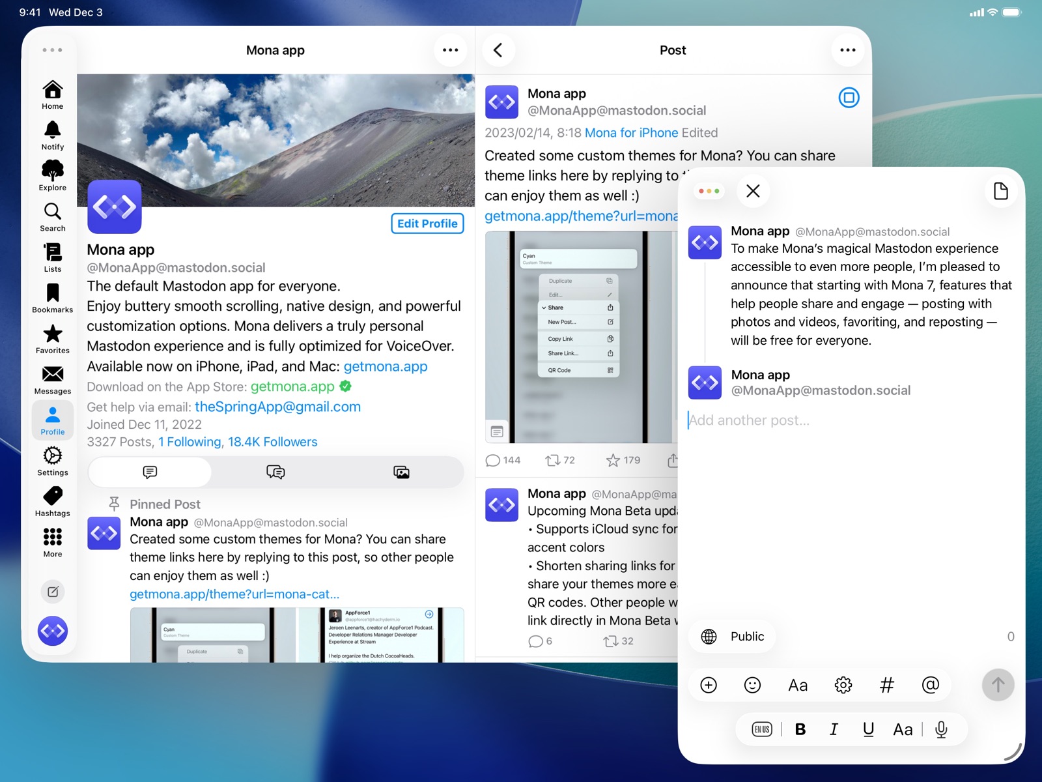Click theSpringApp@gmail.com email link
The image size is (1042, 782).
click(x=277, y=407)
